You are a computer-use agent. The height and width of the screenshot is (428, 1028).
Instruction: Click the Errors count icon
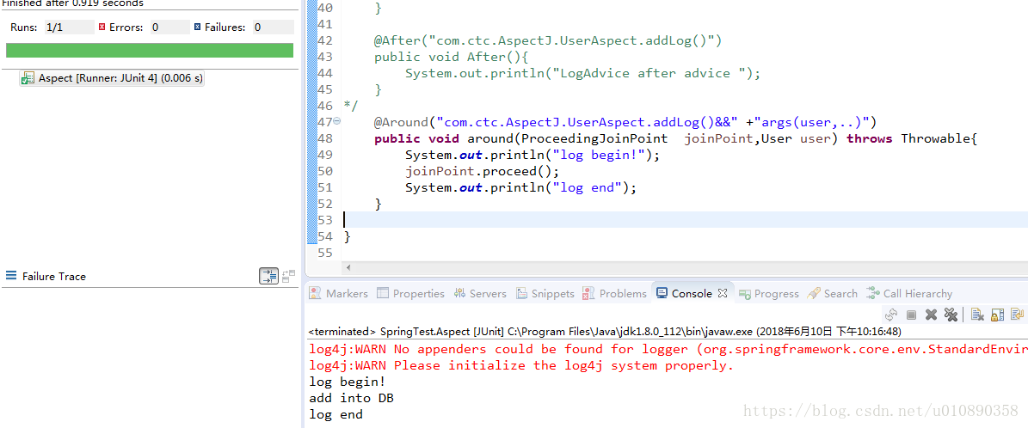[102, 28]
